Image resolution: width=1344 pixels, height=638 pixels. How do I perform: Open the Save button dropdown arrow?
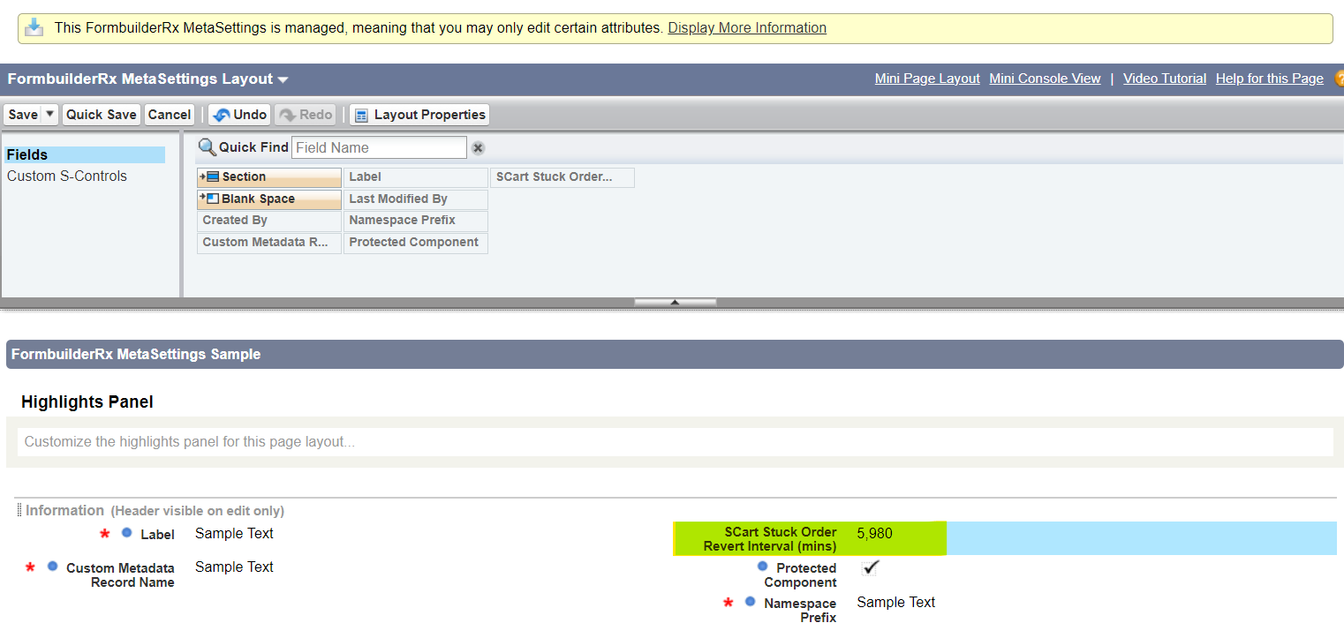[49, 115]
